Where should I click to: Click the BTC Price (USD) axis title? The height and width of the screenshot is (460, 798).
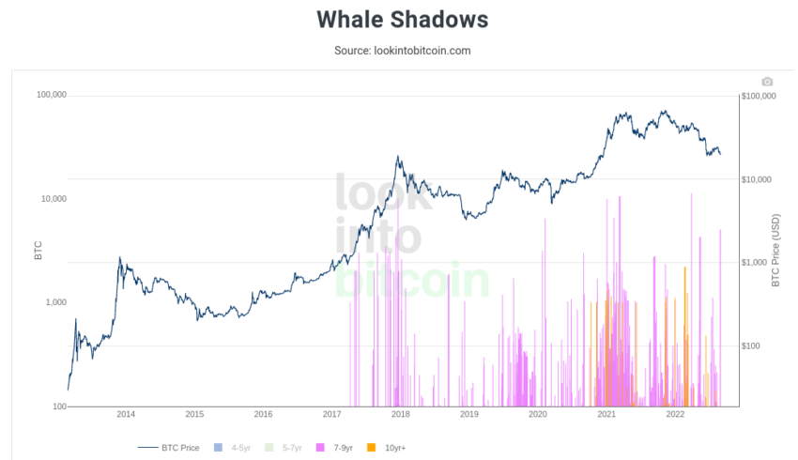click(775, 251)
